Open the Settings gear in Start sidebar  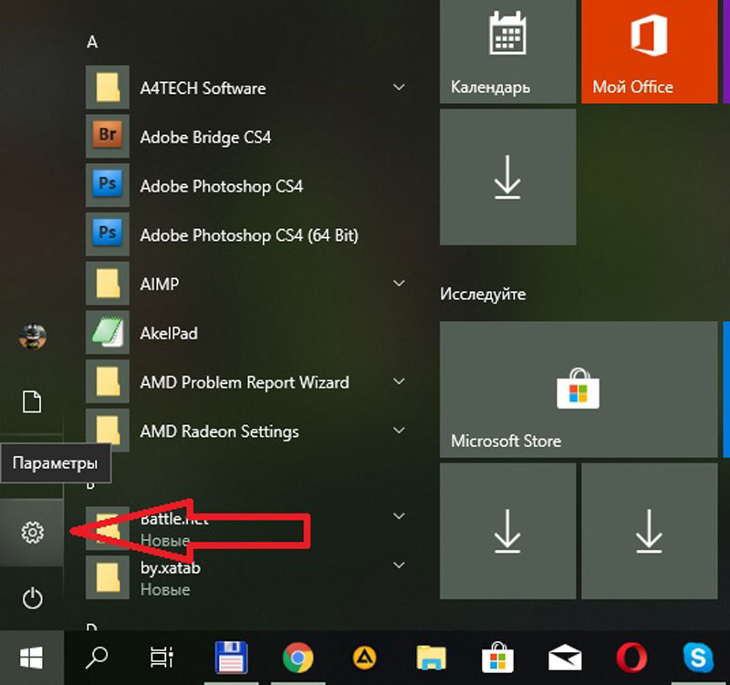pos(32,533)
